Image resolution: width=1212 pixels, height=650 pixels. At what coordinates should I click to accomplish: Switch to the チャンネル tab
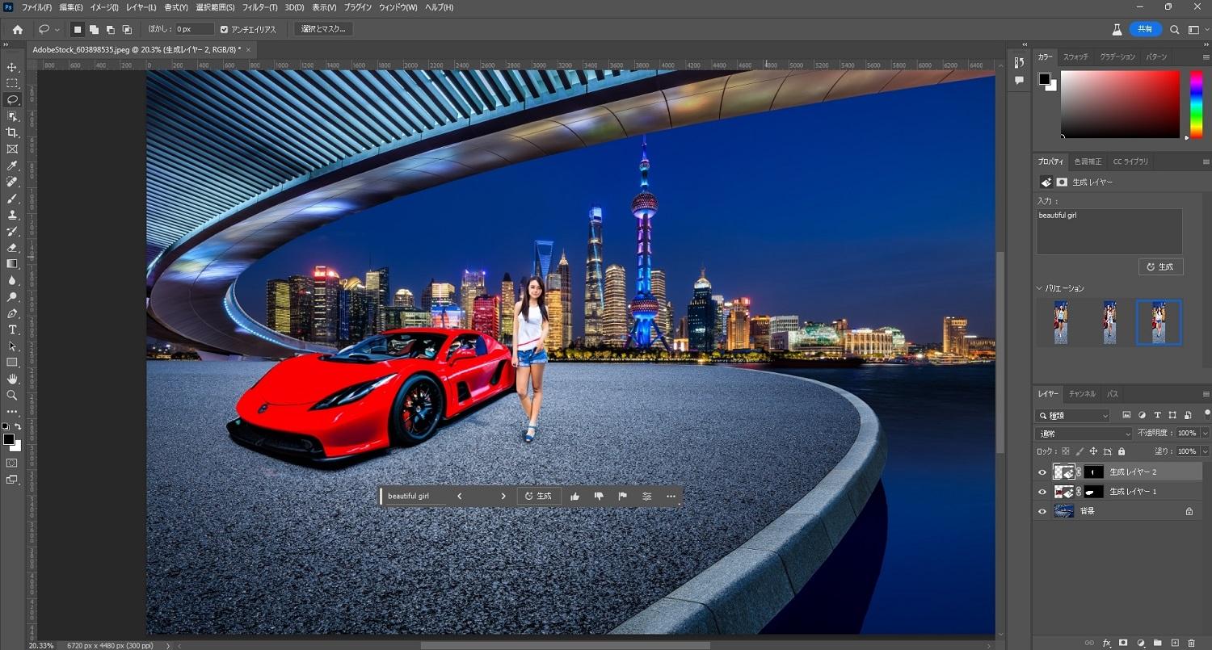point(1082,394)
